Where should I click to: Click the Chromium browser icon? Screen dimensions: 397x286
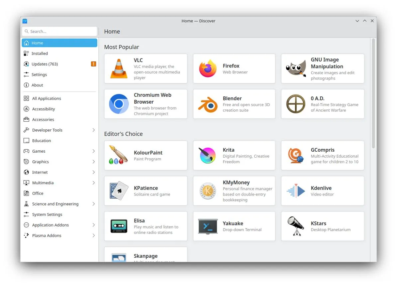click(119, 104)
